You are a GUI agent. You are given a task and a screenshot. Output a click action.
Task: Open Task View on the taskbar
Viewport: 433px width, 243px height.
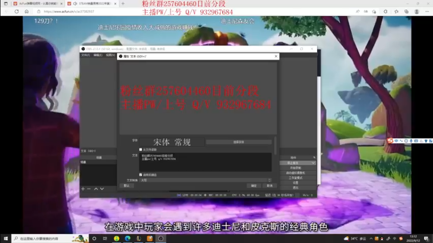click(105, 238)
